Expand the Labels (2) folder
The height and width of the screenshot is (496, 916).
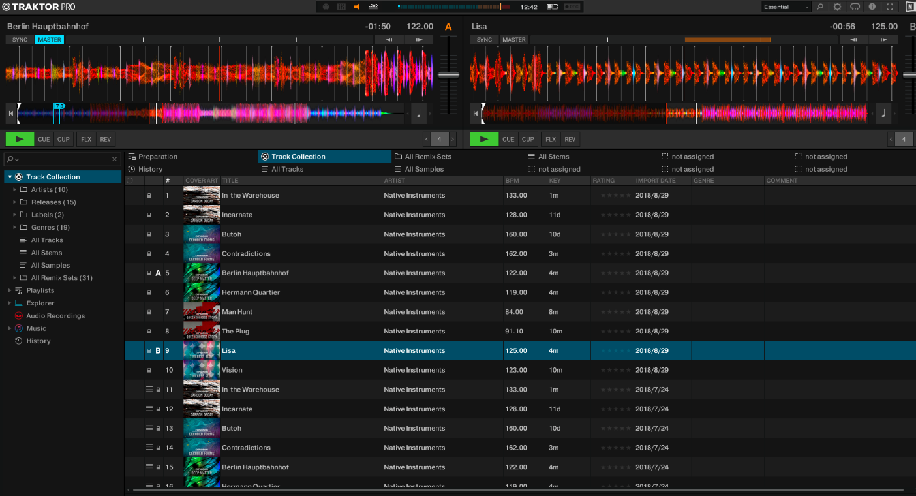(16, 215)
